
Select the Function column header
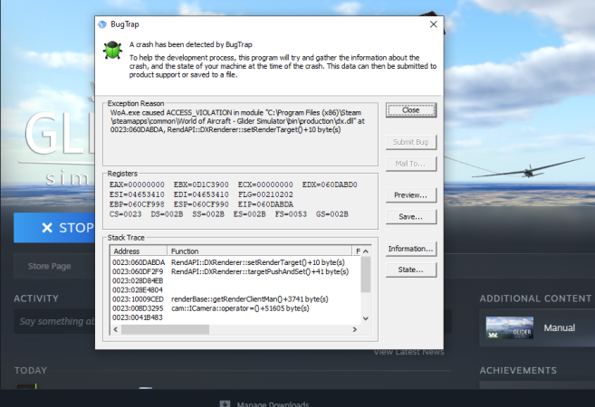point(260,251)
